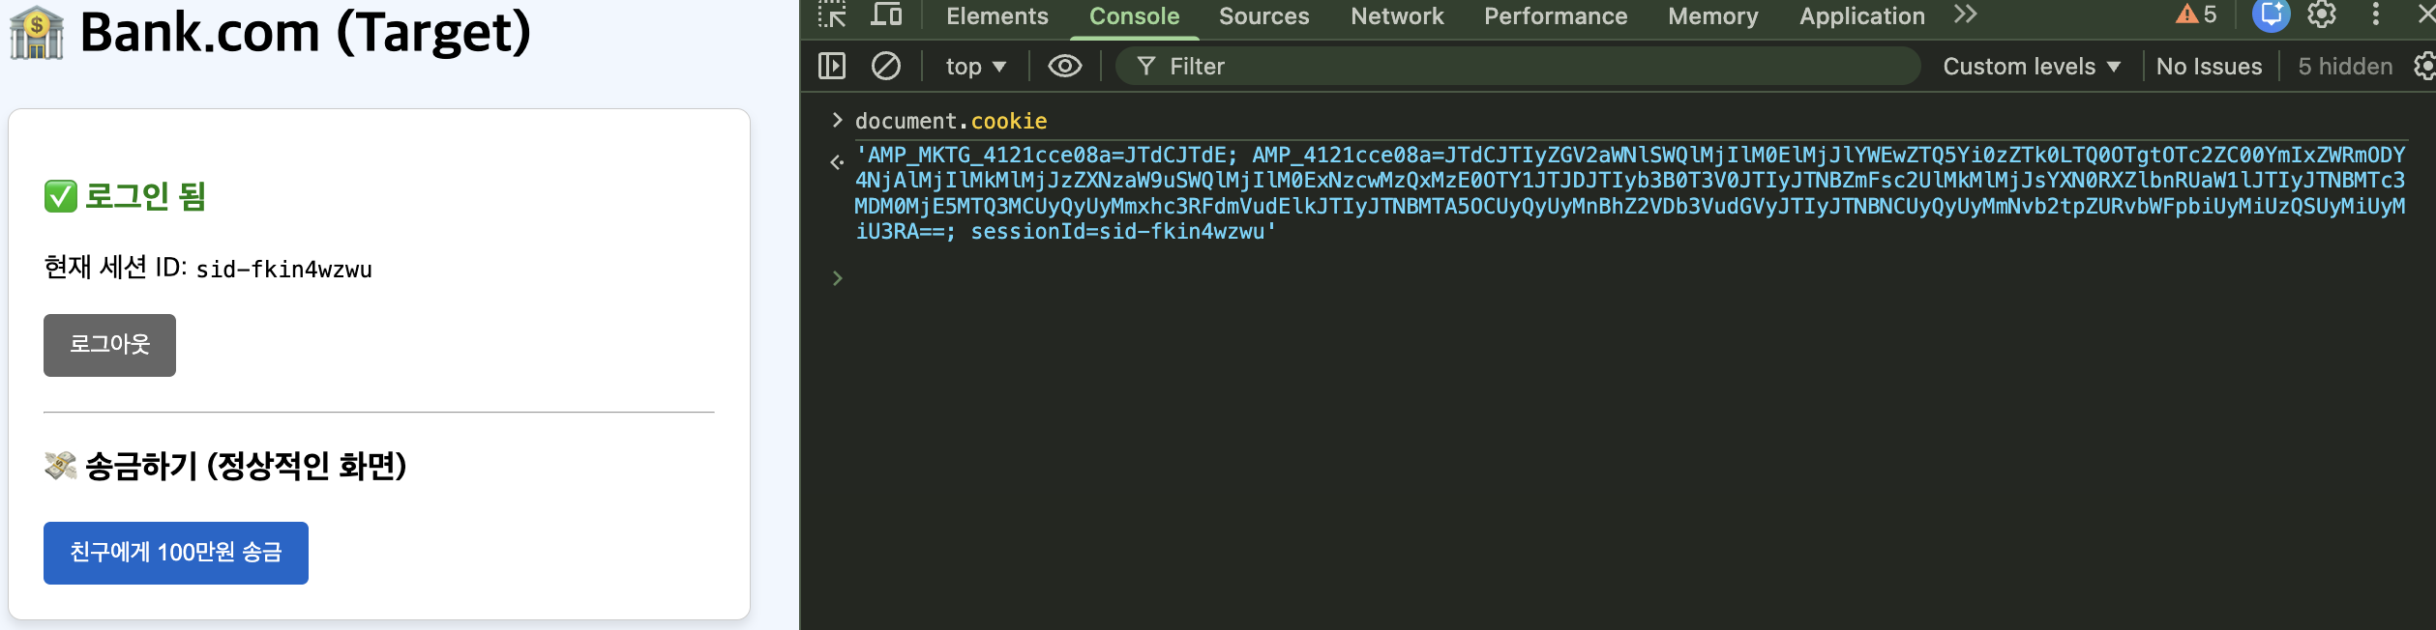The width and height of the screenshot is (2436, 630).
Task: Toggle the device toolbar icon
Action: coord(886,14)
